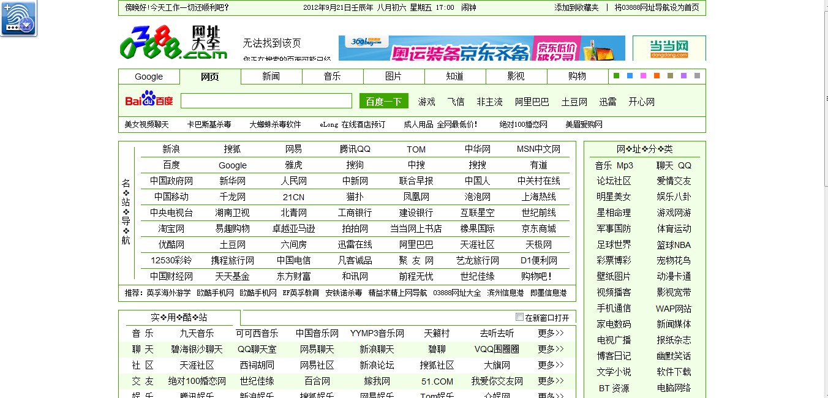Open the 360buy 京东 banner ad

pos(482,48)
